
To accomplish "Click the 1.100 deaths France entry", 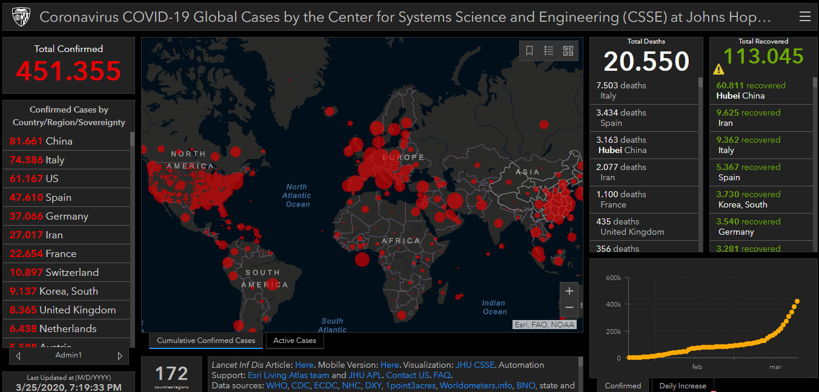I will pyautogui.click(x=644, y=200).
